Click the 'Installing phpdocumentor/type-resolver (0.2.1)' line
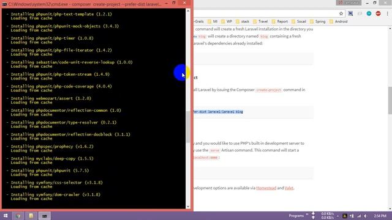Screen dimensions: 392x220 pyautogui.click(x=64, y=122)
